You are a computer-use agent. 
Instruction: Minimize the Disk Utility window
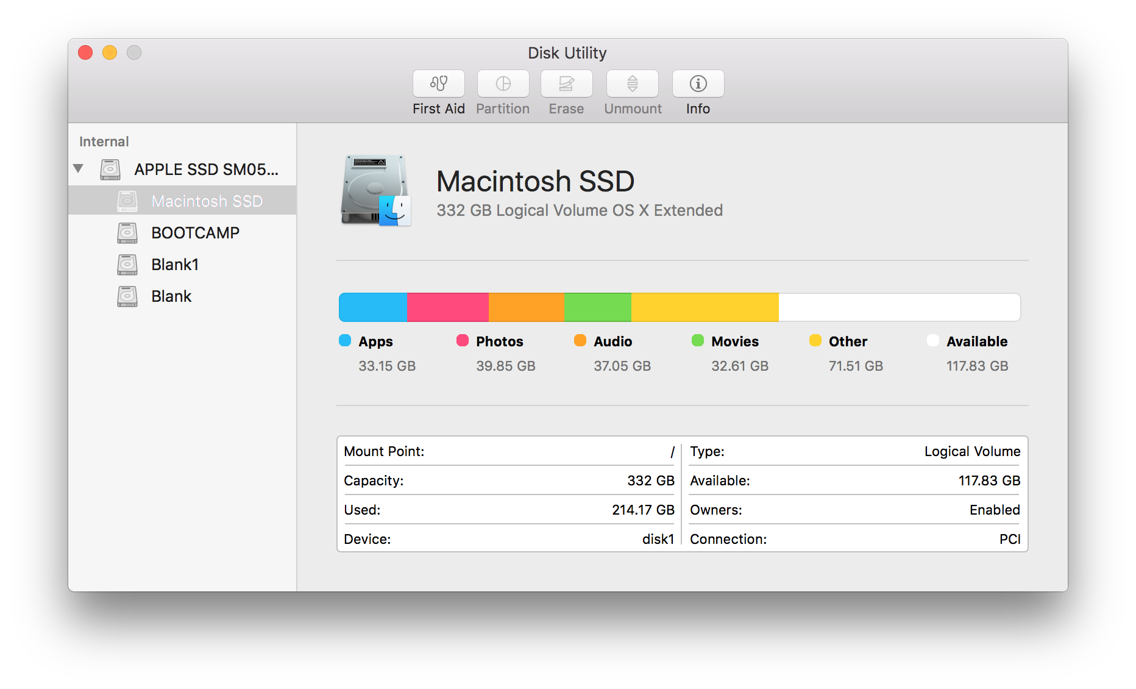110,52
